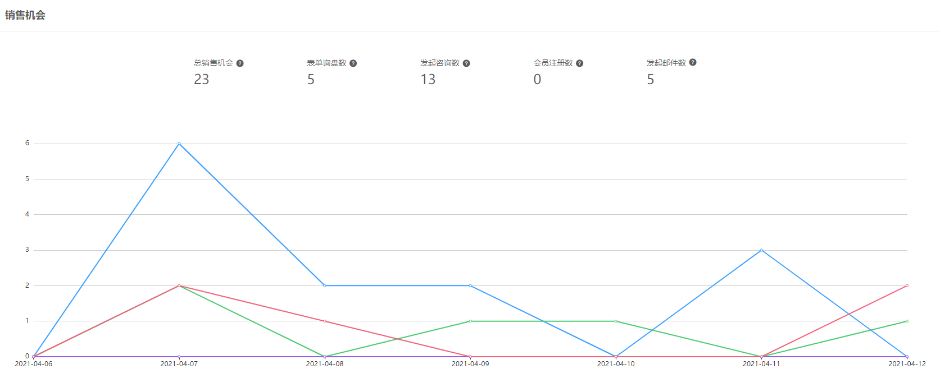Viewport: 940px width, 378px height.
Task: Select the 发起咨询数 metric label
Action: pos(440,63)
